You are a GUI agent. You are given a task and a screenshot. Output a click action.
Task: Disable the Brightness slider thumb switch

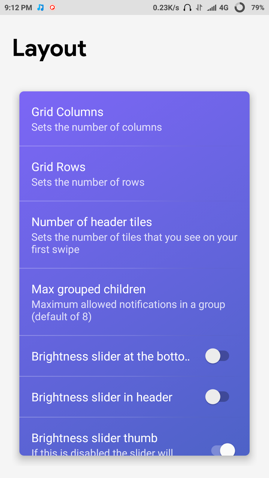click(224, 450)
